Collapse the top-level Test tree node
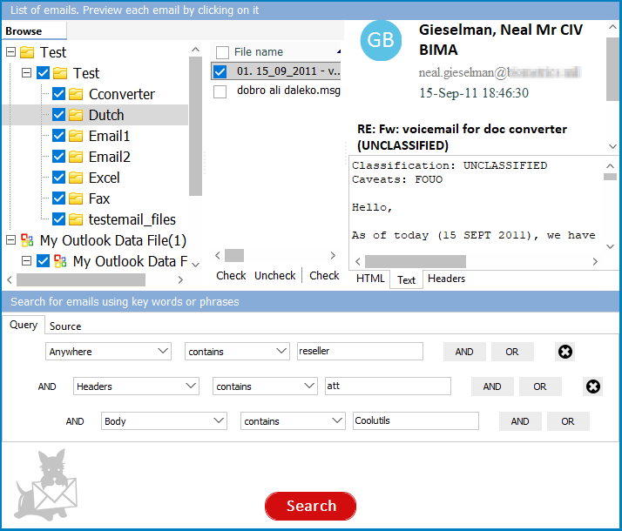Image resolution: width=622 pixels, height=531 pixels. tap(10, 52)
